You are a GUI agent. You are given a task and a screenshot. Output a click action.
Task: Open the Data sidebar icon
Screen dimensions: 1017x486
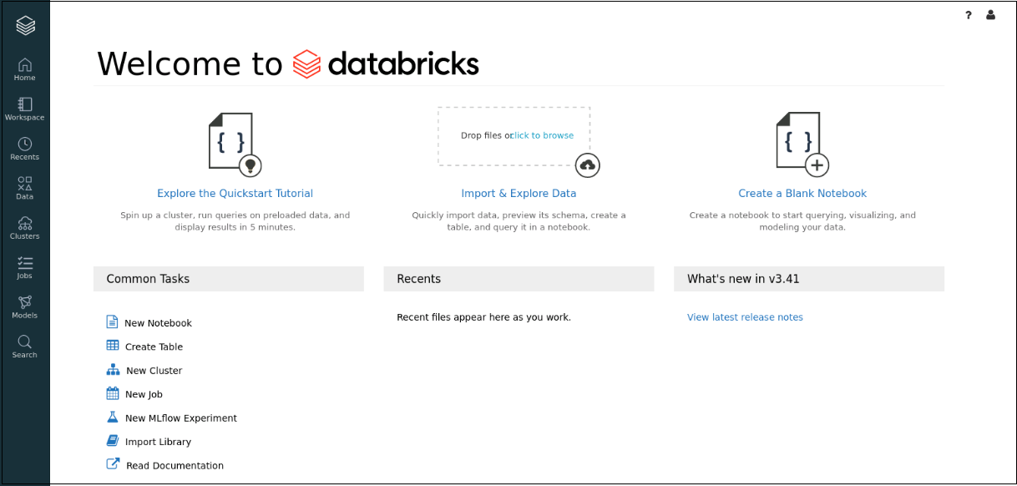pos(25,183)
